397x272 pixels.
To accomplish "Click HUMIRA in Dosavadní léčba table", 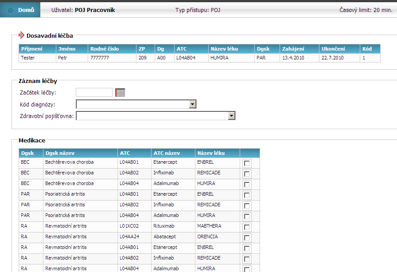I will click(x=231, y=58).
